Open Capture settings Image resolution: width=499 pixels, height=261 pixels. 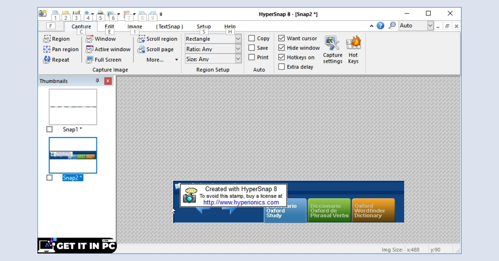333,49
